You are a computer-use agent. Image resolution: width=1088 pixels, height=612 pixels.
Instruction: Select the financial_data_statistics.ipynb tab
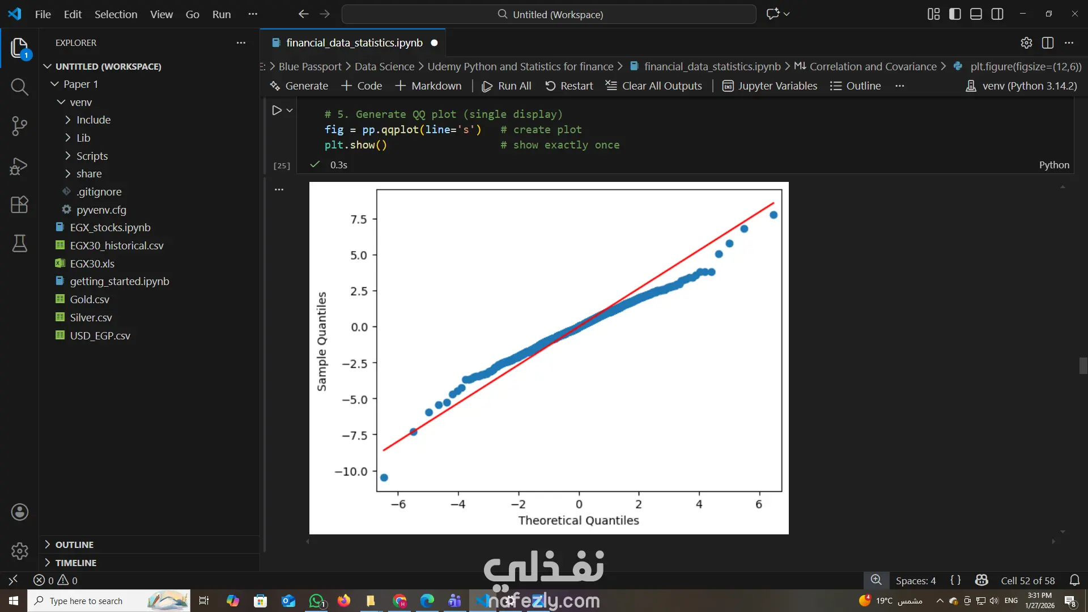pos(354,43)
